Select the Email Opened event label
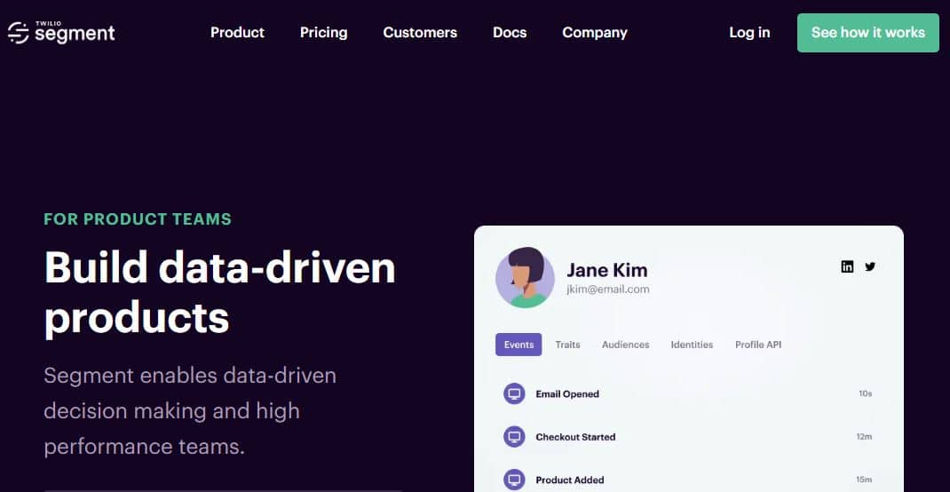The width and height of the screenshot is (950, 492). coord(567,393)
